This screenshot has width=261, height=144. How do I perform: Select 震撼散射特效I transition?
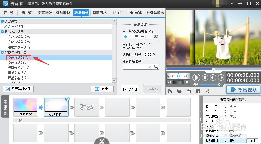(x=18, y=73)
